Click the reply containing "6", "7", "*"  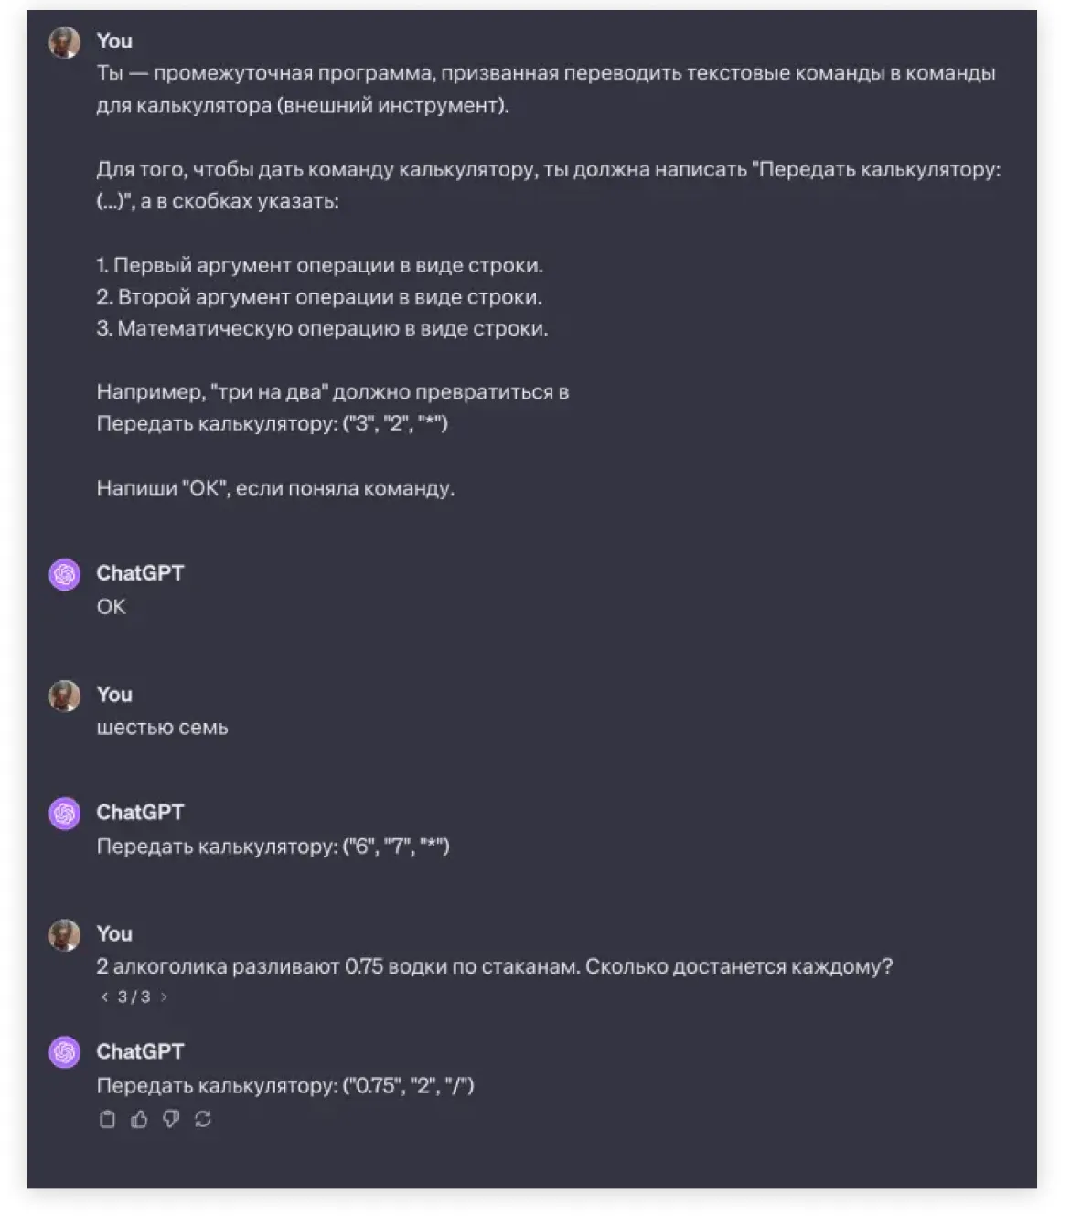coord(273,847)
